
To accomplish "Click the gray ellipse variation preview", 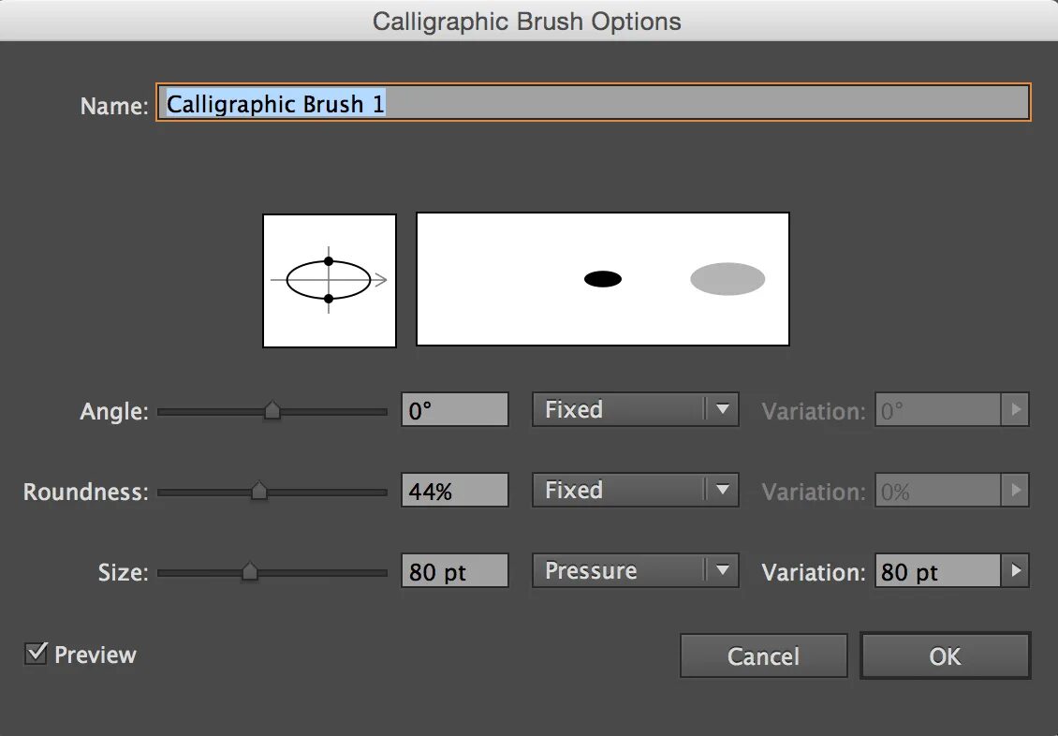I will (727, 279).
